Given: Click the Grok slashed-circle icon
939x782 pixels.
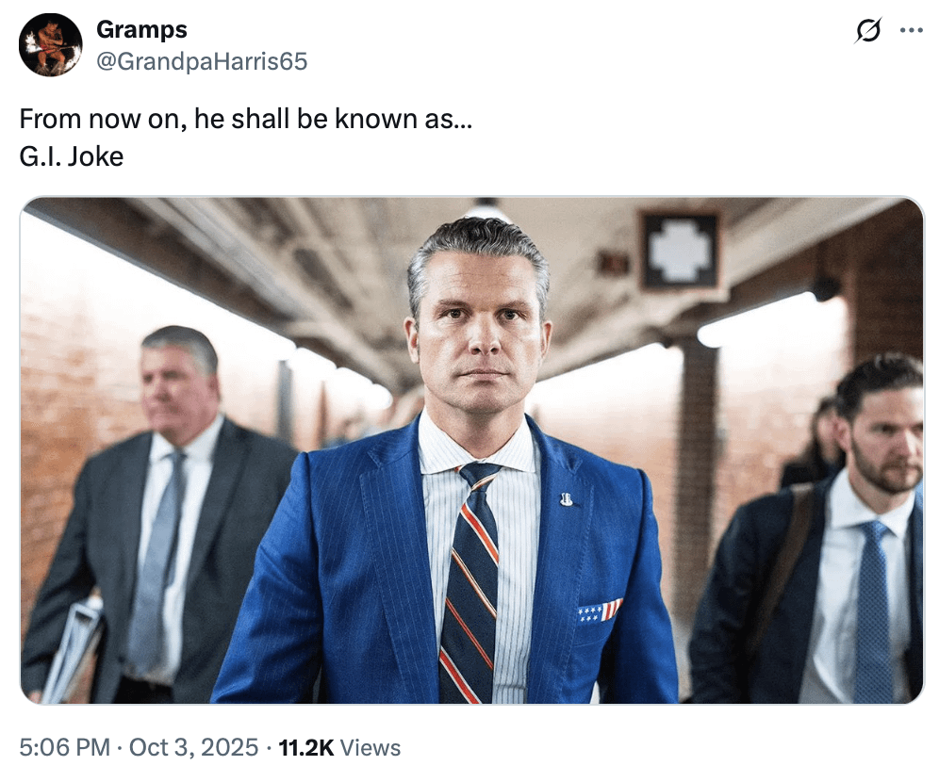Looking at the screenshot, I should (x=867, y=31).
